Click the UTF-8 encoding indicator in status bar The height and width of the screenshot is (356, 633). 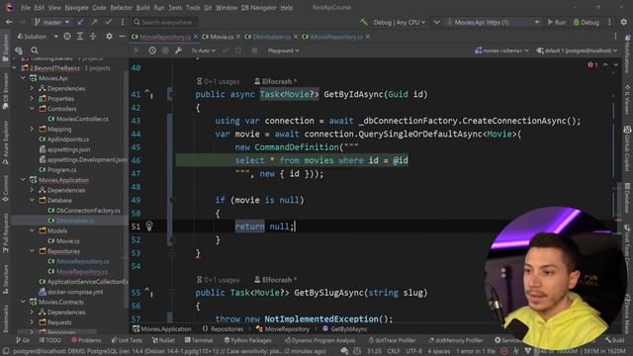point(413,351)
